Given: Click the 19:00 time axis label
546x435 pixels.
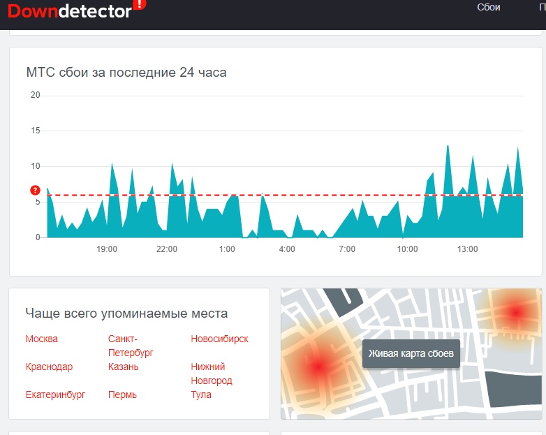Looking at the screenshot, I should [x=107, y=249].
